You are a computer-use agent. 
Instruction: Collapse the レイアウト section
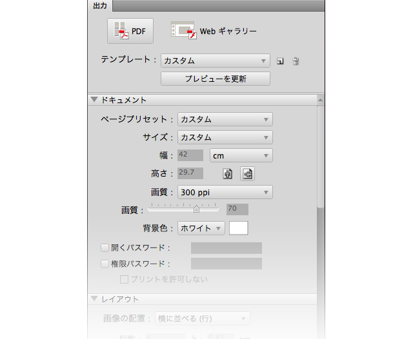click(x=94, y=299)
